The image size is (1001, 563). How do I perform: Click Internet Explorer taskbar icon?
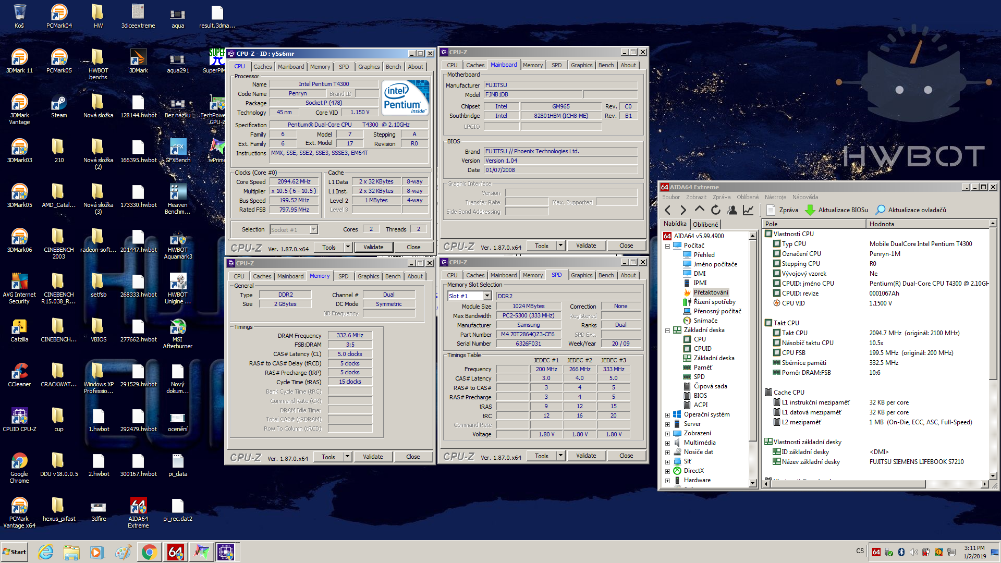point(46,552)
